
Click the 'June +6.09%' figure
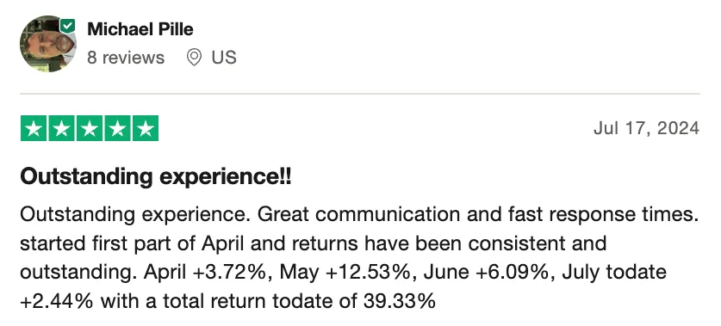pyautogui.click(x=488, y=273)
